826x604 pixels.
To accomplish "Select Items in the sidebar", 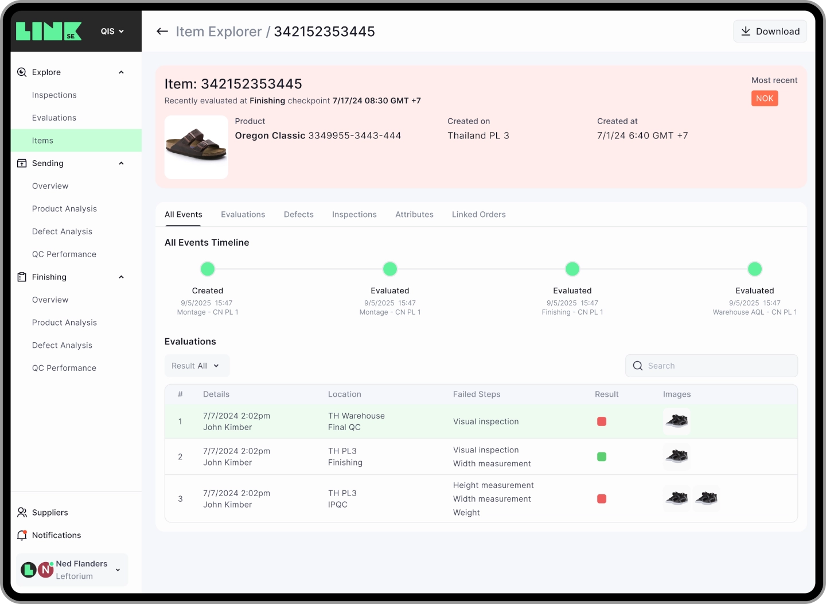I will [x=43, y=140].
